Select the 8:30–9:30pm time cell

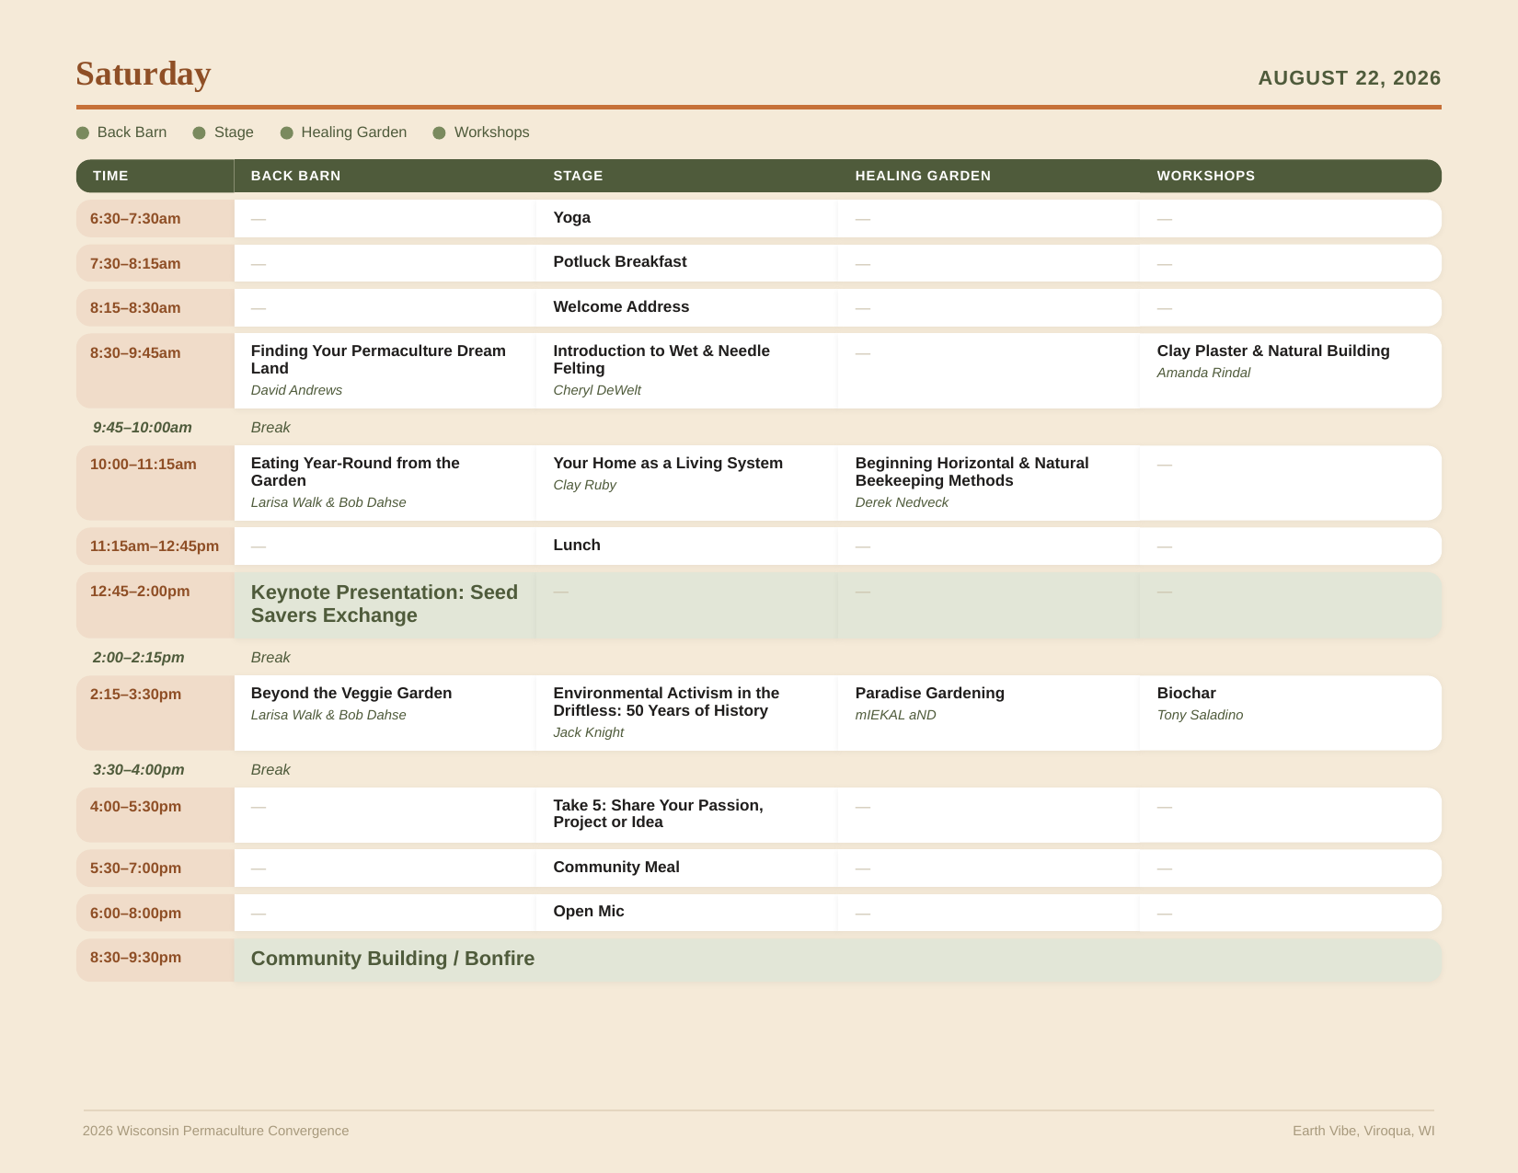[155, 960]
